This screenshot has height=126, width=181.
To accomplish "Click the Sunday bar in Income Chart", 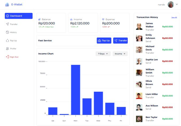I will coord(64,114).
